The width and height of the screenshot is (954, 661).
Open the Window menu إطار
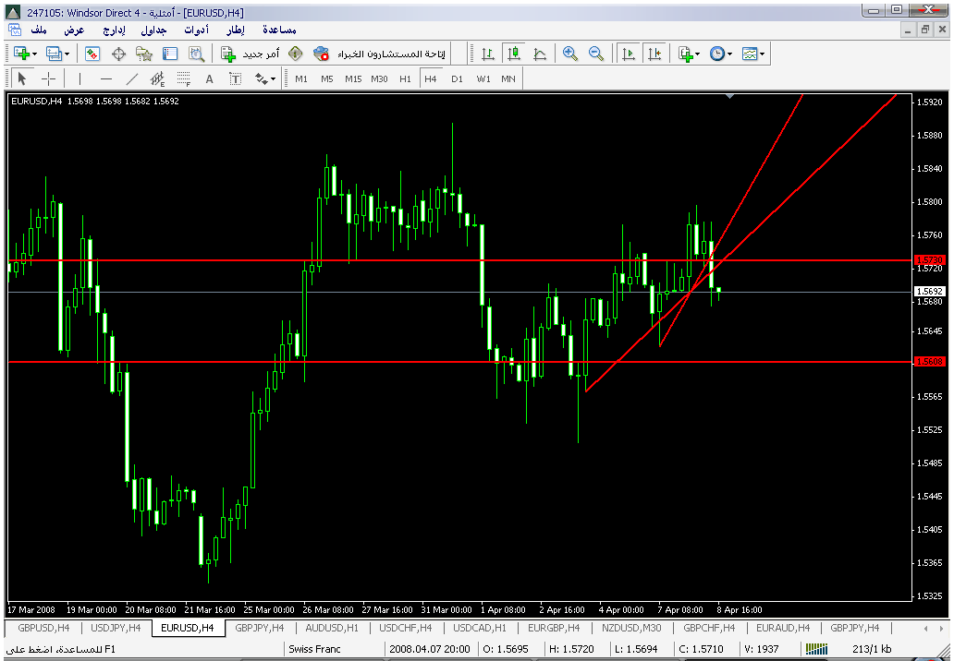pos(236,30)
